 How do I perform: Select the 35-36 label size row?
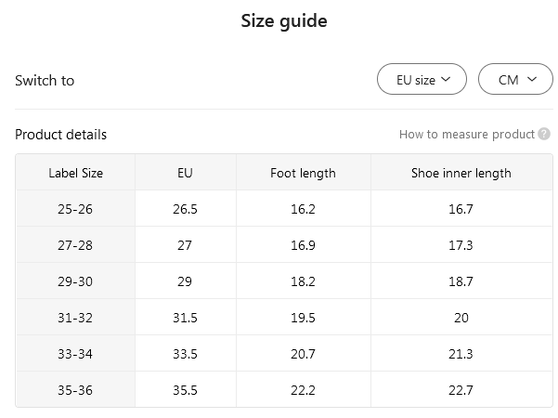tap(75, 390)
